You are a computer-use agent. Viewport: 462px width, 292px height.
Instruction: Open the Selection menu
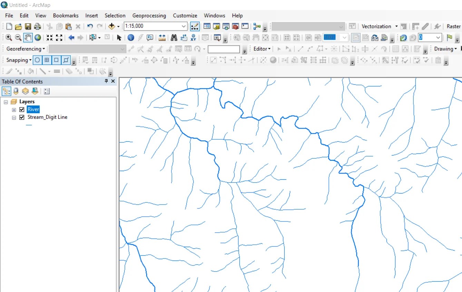(x=115, y=16)
